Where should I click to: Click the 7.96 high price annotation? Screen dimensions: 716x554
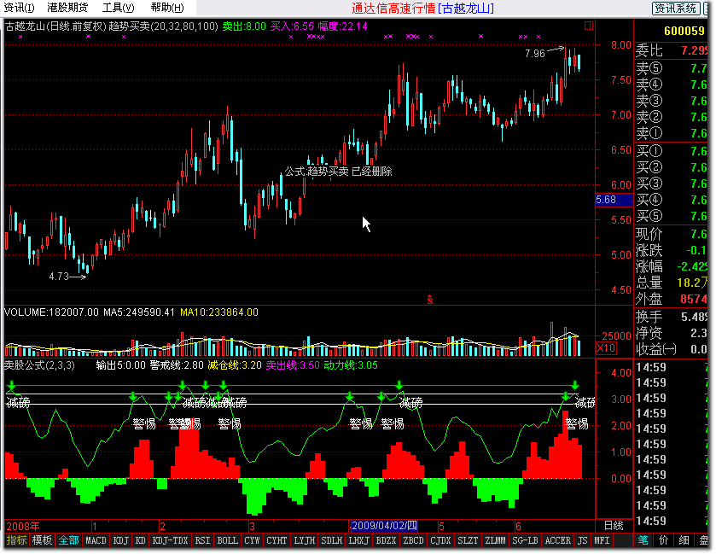[535, 54]
